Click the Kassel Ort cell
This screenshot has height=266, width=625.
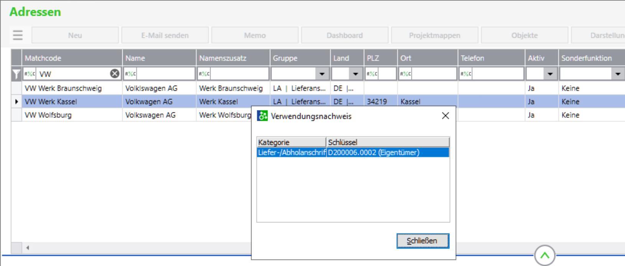[x=428, y=102]
